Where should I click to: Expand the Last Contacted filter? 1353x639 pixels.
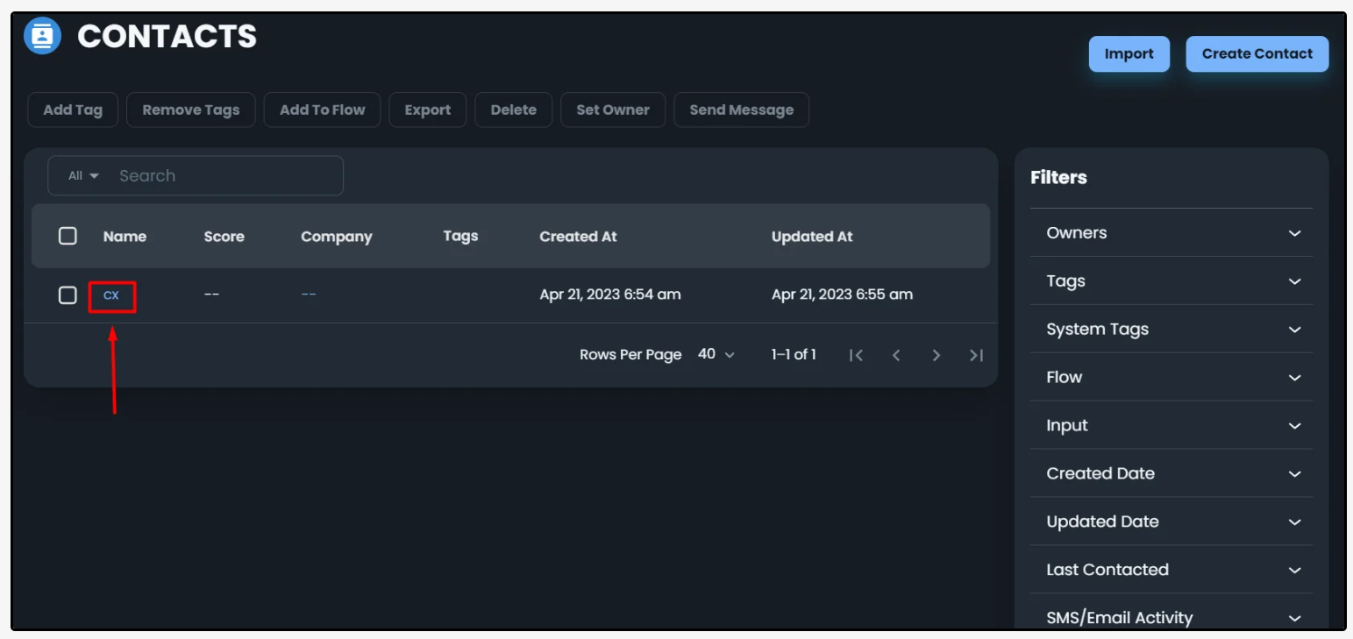(1171, 570)
